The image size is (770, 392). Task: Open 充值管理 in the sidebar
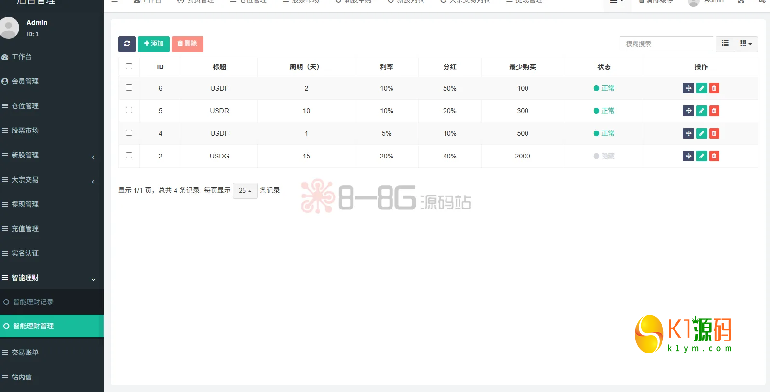(52, 229)
